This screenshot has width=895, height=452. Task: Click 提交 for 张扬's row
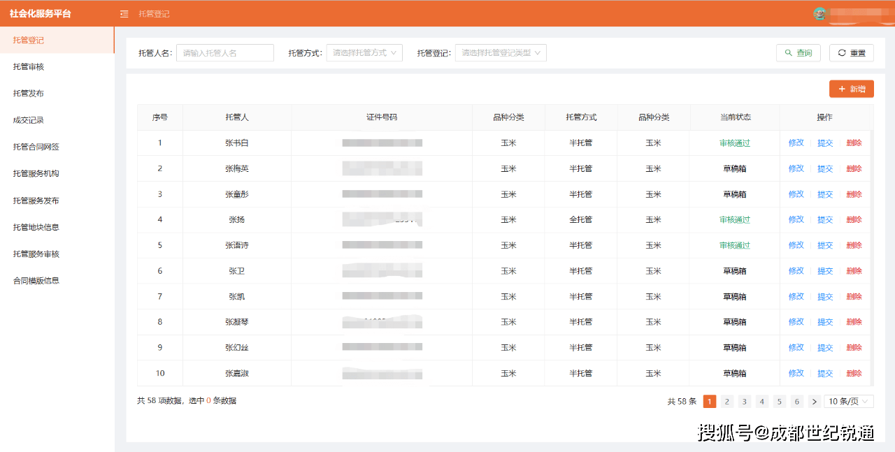[825, 220]
